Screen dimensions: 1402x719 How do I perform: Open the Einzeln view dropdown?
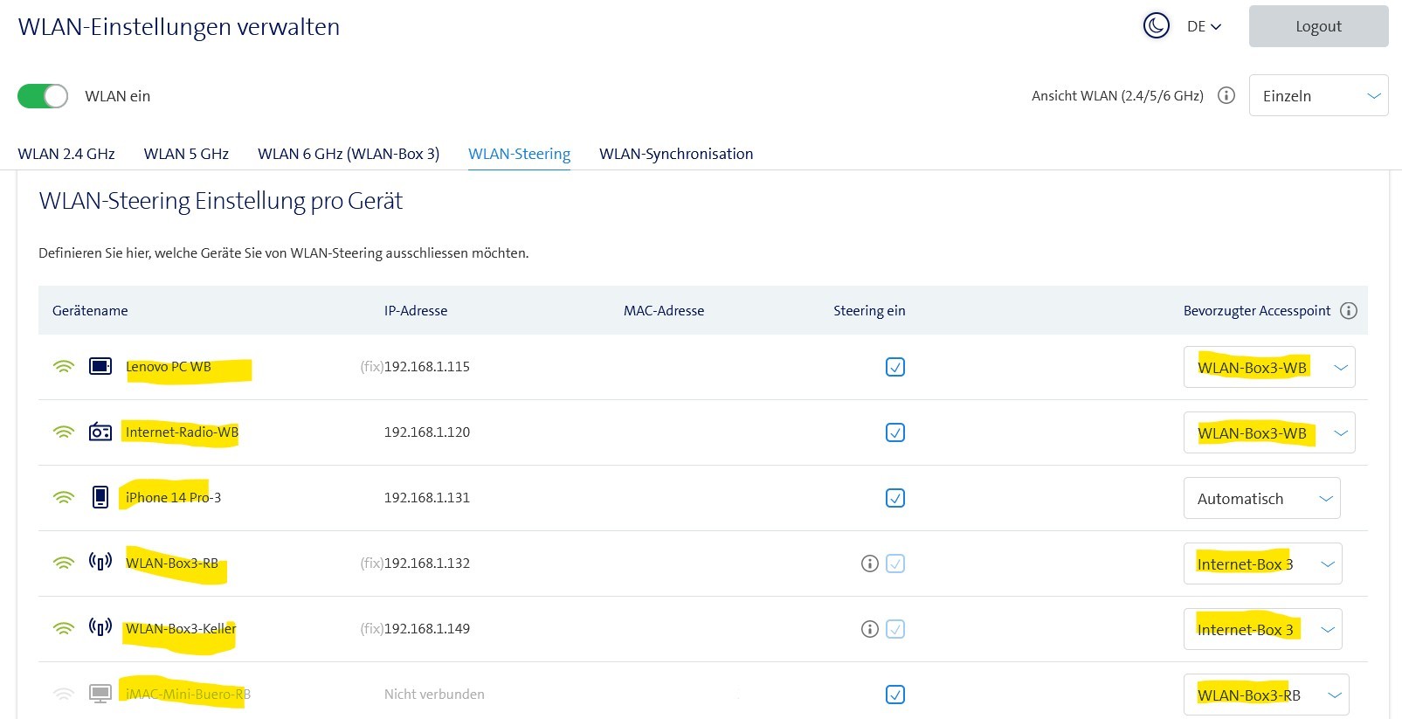pos(1318,96)
